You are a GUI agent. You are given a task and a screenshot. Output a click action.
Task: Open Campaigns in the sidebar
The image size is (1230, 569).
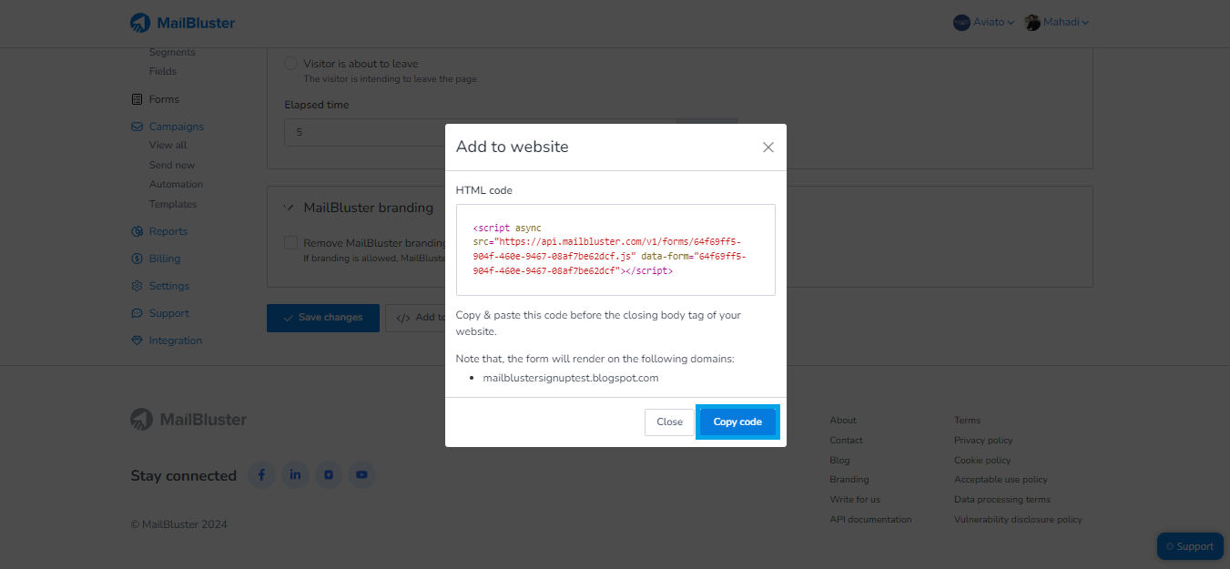(177, 127)
